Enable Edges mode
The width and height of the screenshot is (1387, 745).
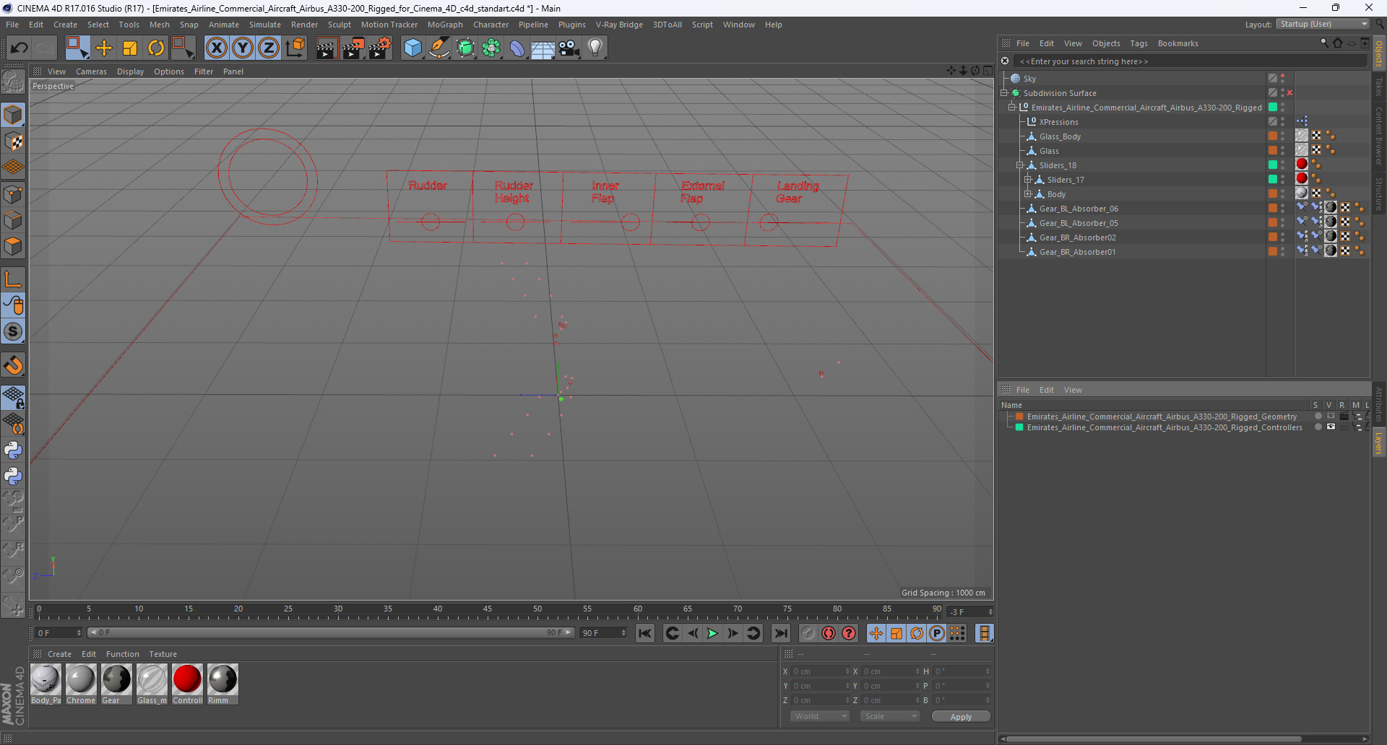tap(13, 220)
